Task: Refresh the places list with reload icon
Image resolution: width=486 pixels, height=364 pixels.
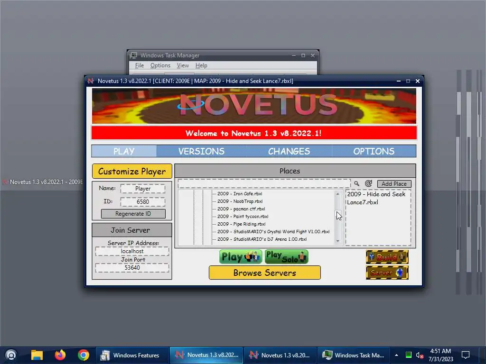Action: pos(368,183)
